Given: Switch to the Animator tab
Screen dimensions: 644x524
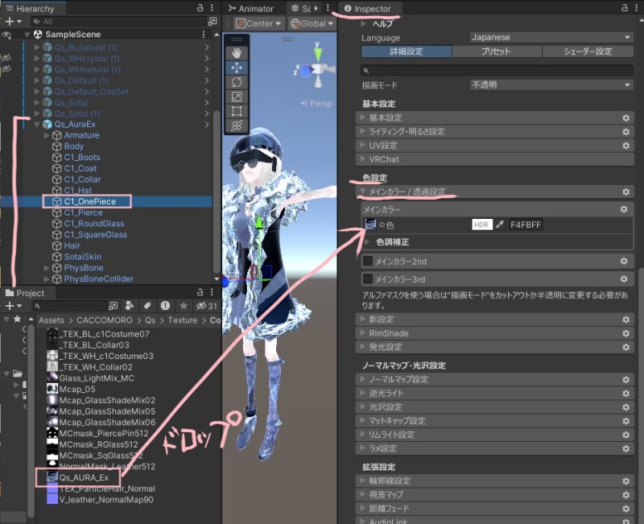Looking at the screenshot, I should 251,8.
